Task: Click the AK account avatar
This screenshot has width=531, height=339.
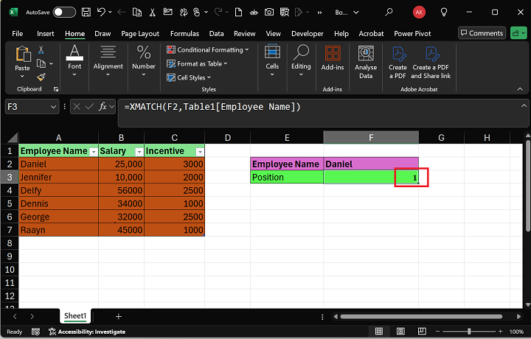Action: pos(419,13)
